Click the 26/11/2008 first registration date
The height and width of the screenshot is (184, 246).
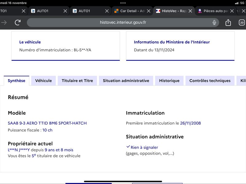[190, 123]
